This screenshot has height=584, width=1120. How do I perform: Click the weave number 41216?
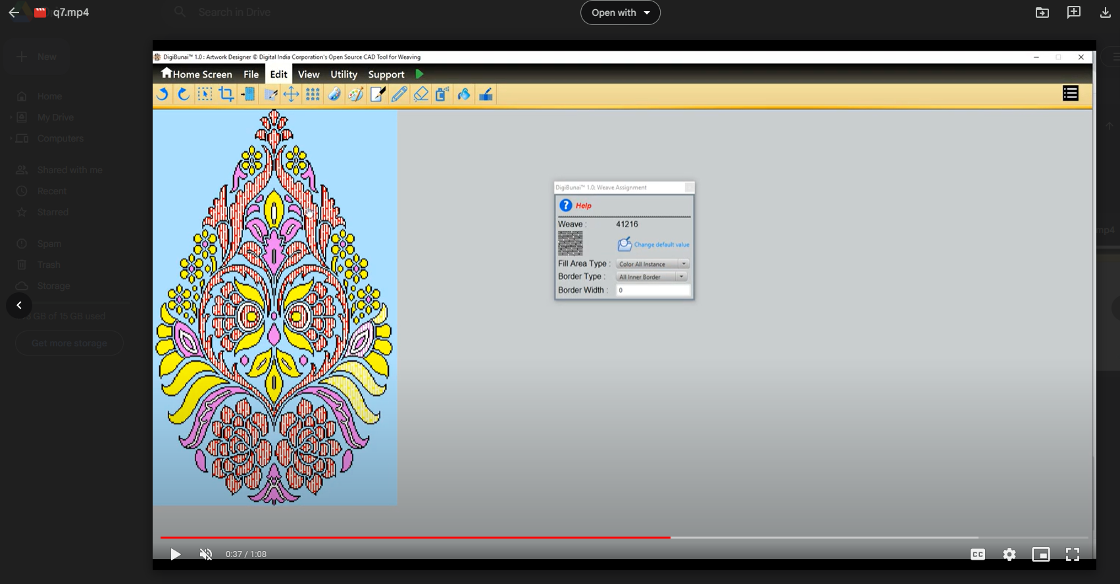pos(627,225)
